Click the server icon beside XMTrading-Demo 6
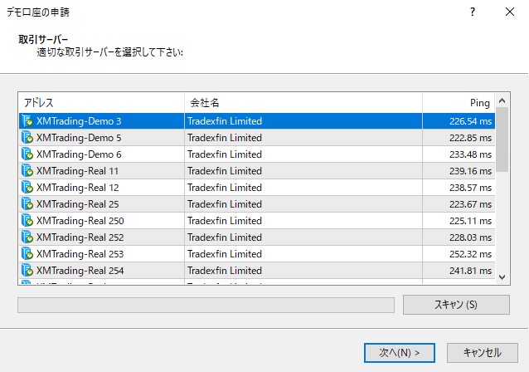The height and width of the screenshot is (372, 529). [x=27, y=154]
